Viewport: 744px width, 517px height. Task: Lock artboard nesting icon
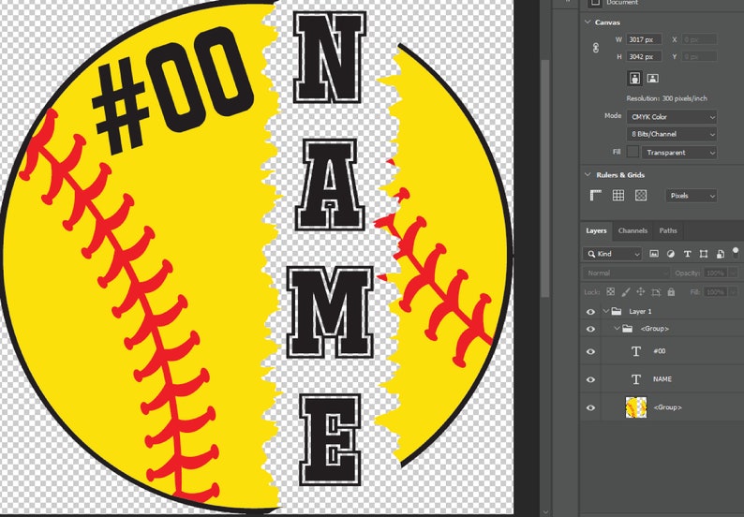(x=656, y=291)
